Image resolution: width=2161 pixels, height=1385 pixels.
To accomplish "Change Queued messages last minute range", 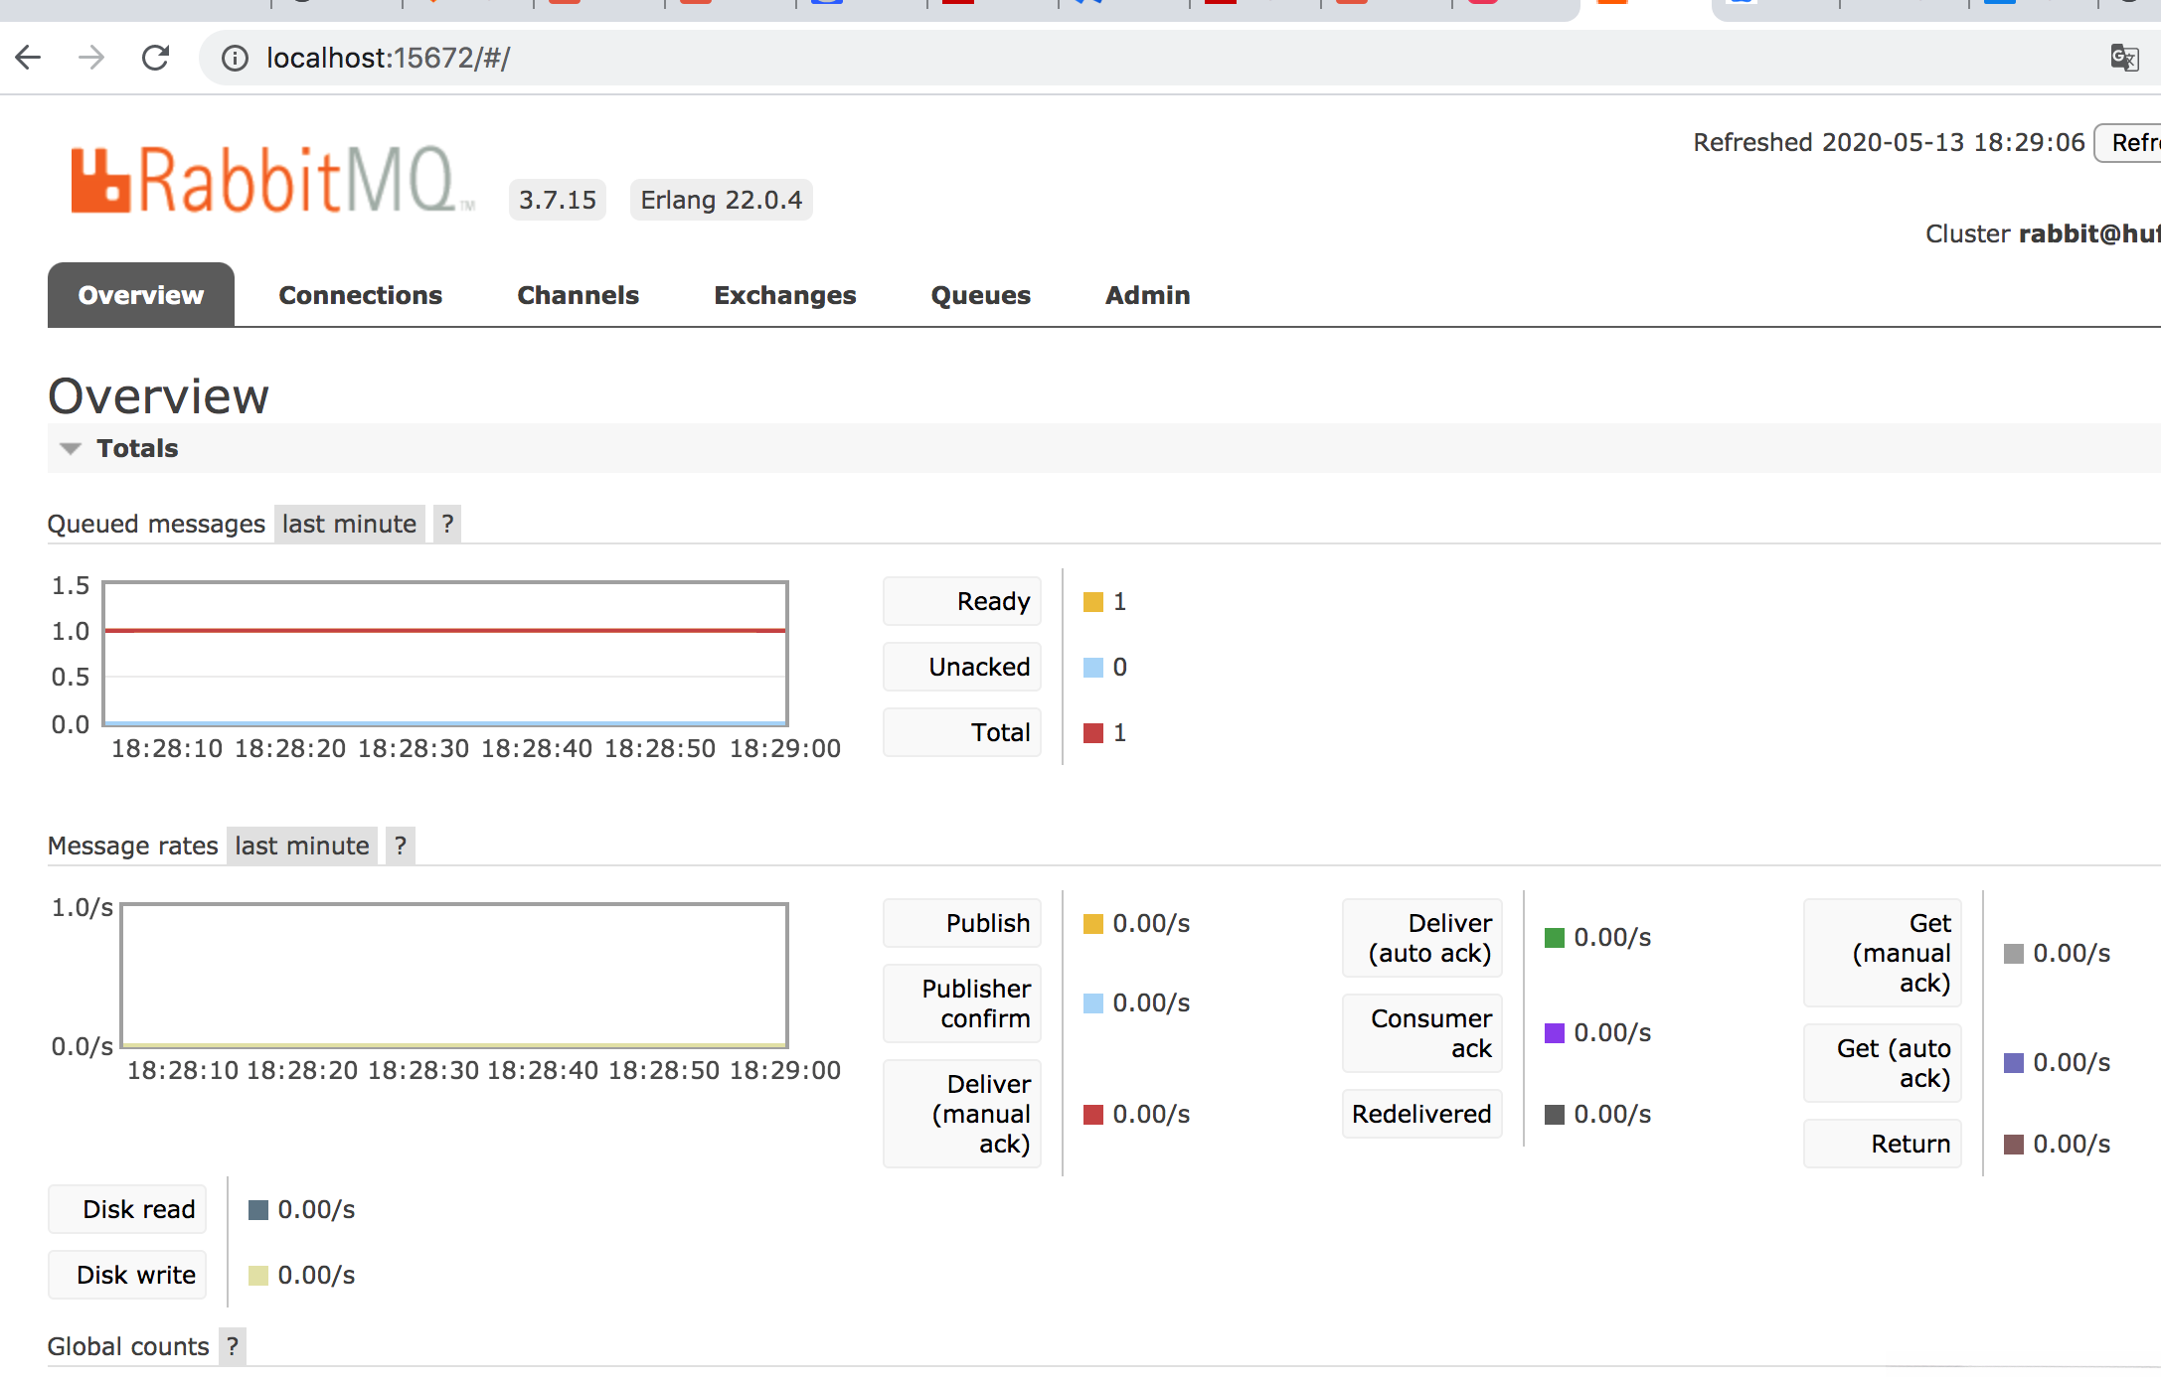I will coord(349,524).
